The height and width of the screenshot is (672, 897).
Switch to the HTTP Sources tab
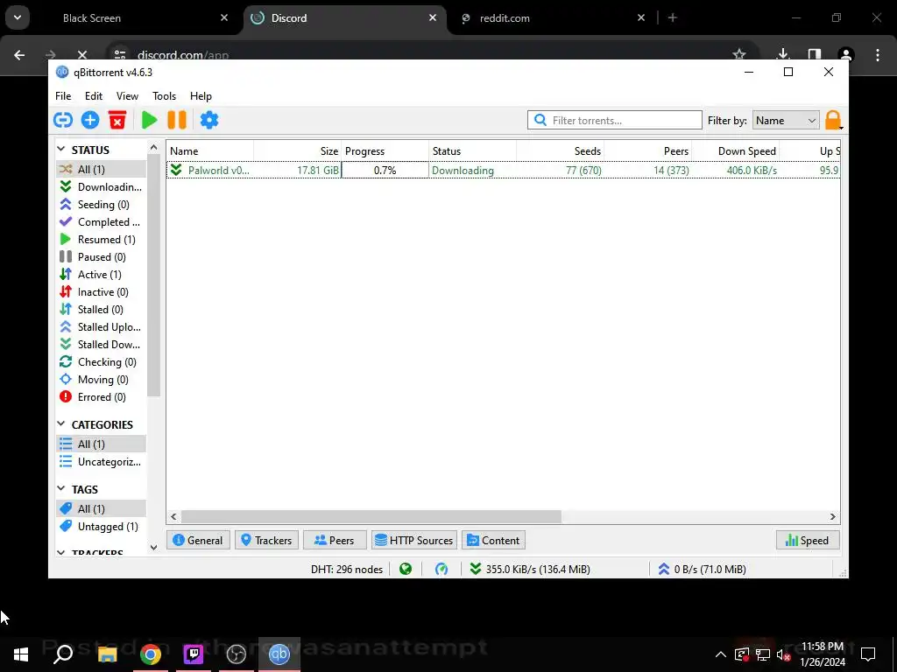click(x=414, y=540)
